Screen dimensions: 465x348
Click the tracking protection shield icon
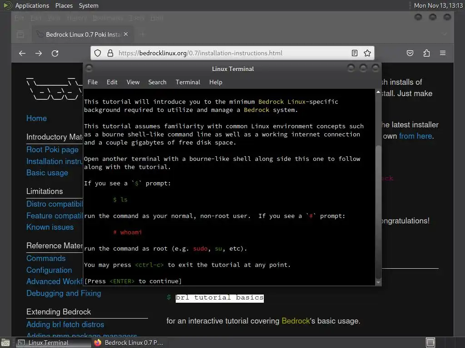coord(98,53)
